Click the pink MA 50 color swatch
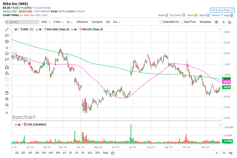Viewport: 237px width, 158px height. [81, 29]
